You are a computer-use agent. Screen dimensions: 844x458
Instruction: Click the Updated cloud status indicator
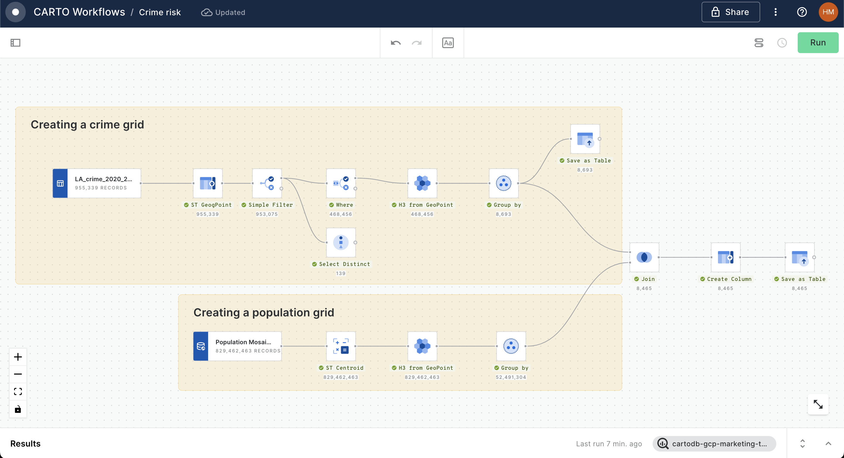(x=223, y=12)
